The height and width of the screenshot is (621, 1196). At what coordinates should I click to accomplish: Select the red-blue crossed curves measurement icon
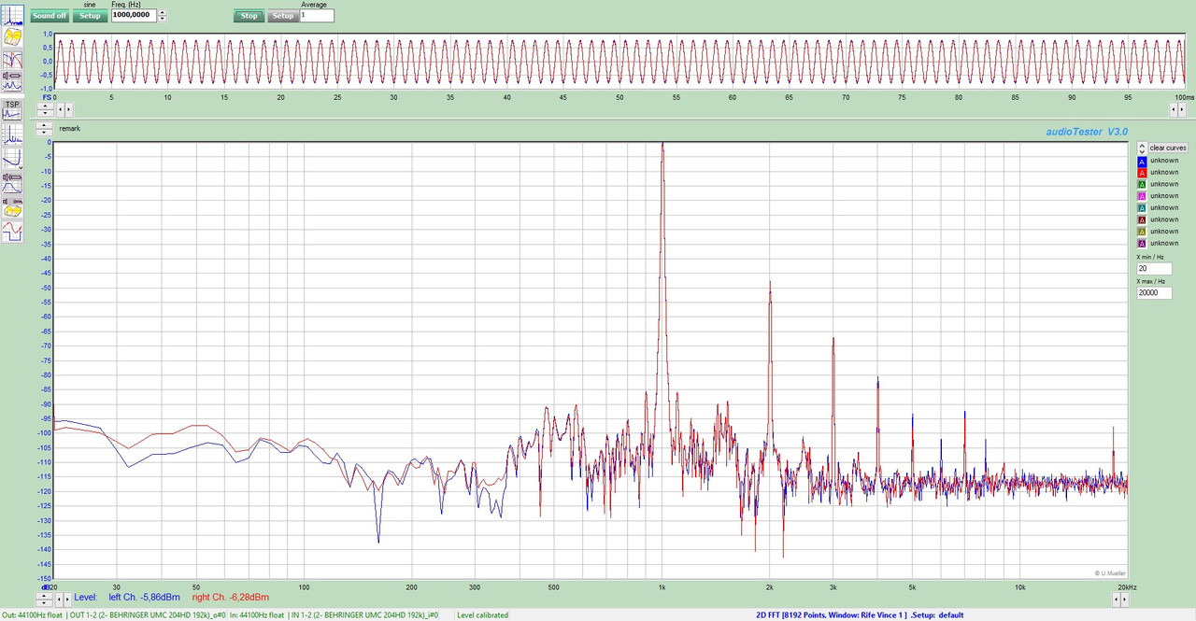pos(13,58)
